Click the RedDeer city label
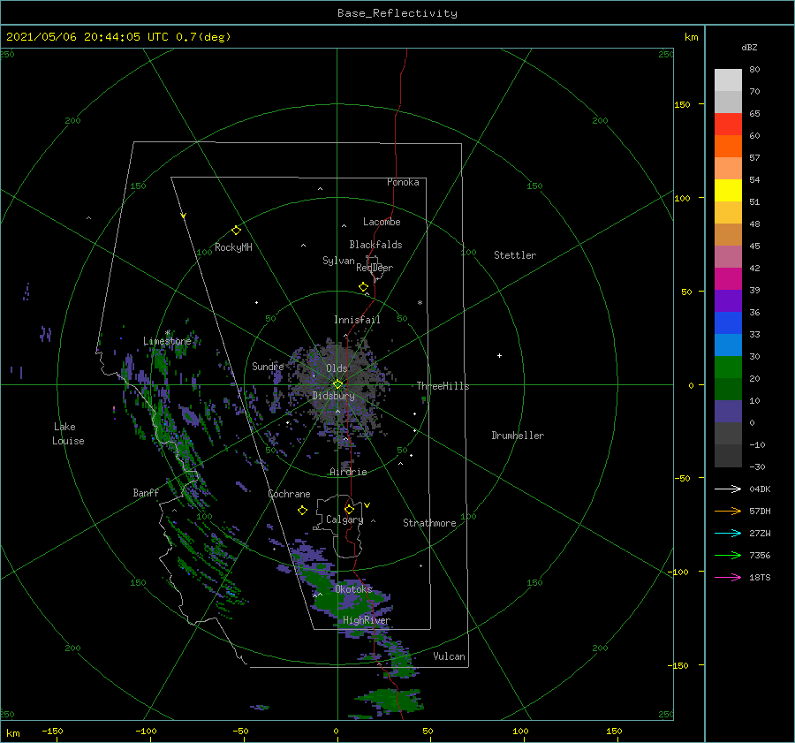Image resolution: width=795 pixels, height=743 pixels. [x=375, y=268]
